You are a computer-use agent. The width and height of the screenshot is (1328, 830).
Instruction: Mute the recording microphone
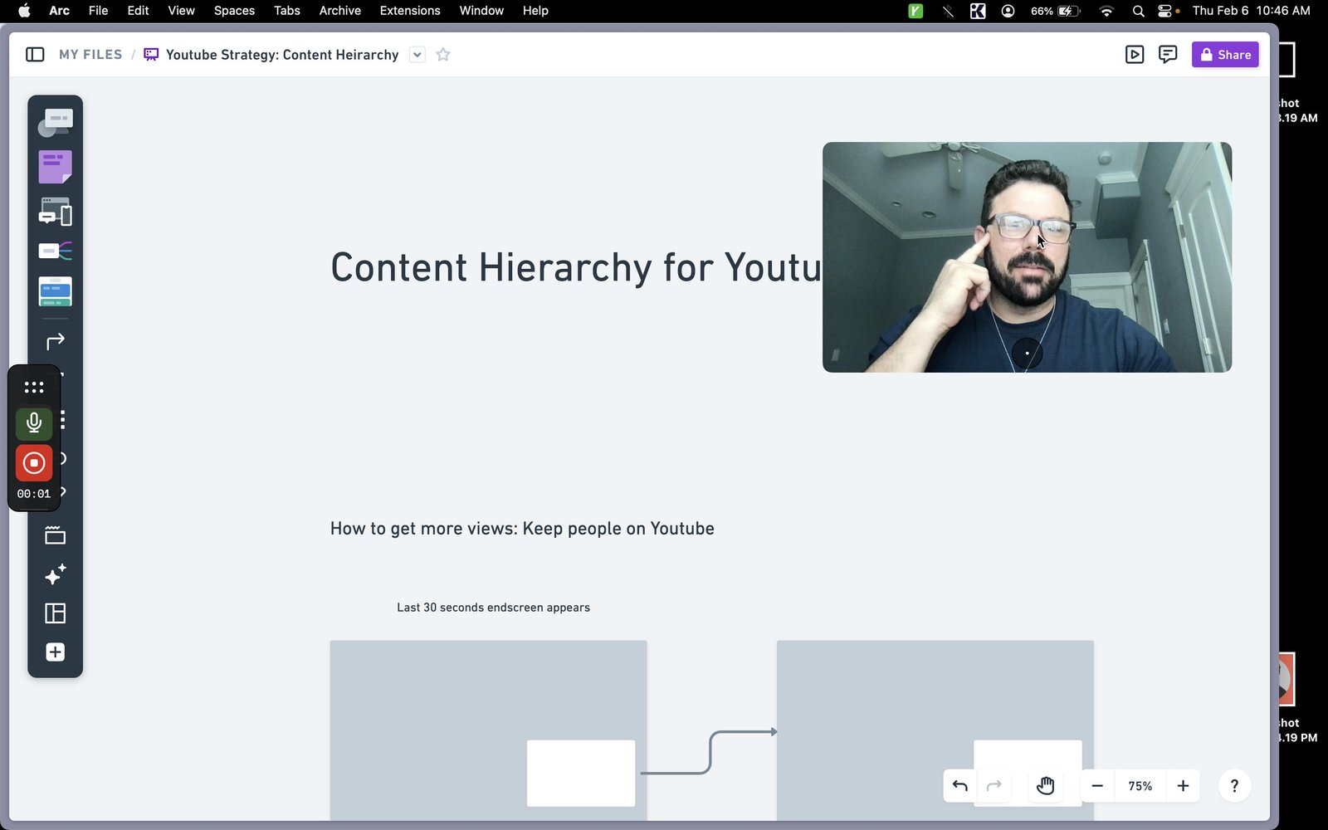click(34, 423)
